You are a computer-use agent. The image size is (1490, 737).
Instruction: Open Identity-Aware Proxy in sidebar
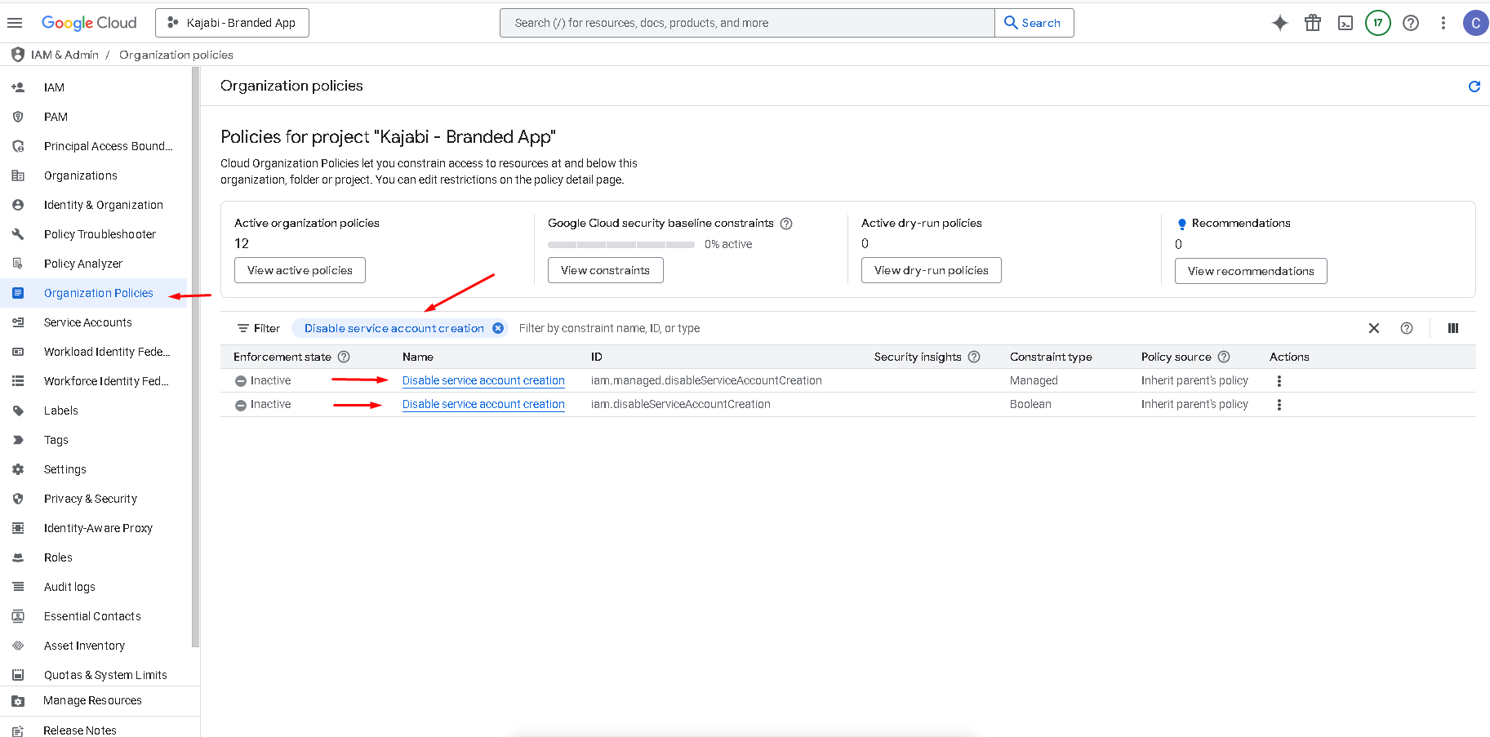[x=94, y=528]
